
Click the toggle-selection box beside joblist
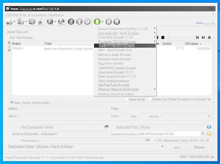click(x=9, y=50)
